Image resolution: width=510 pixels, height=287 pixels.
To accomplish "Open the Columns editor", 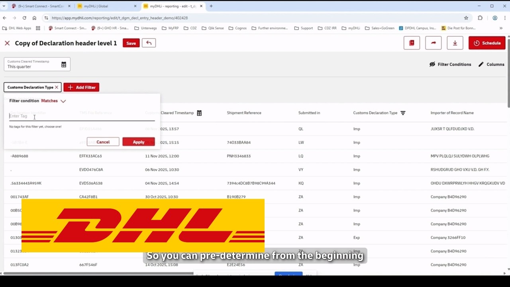I will [491, 64].
